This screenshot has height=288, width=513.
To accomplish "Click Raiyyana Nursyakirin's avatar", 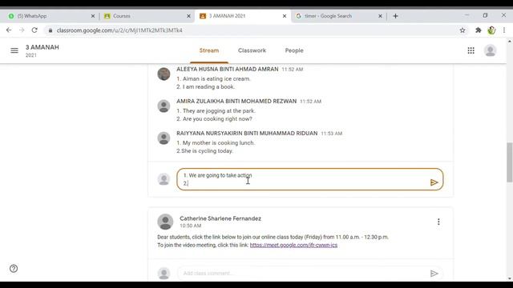I will [164, 138].
